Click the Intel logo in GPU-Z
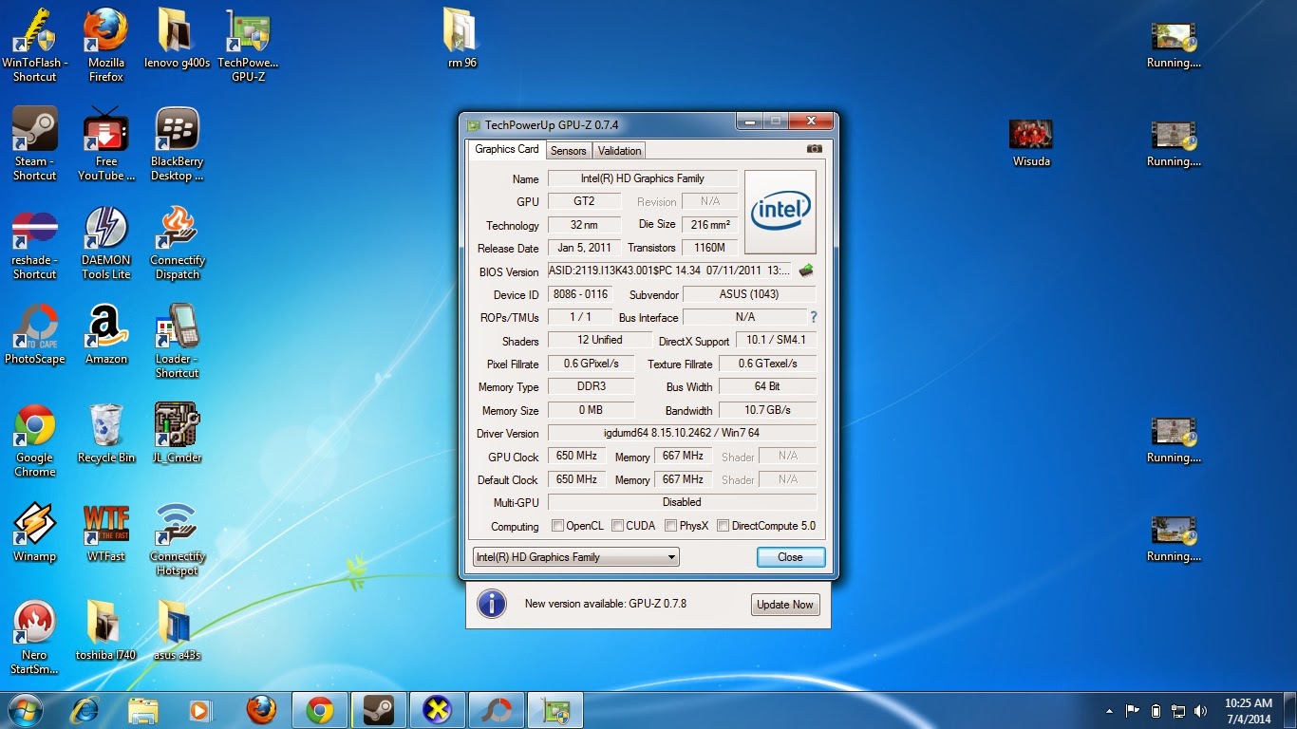The height and width of the screenshot is (729, 1297). (x=780, y=212)
